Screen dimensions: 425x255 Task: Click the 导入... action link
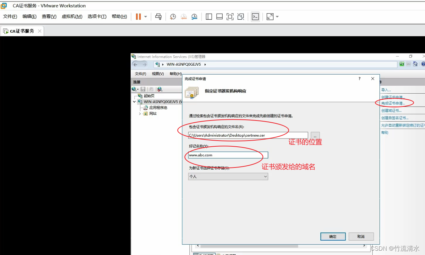tap(386, 90)
